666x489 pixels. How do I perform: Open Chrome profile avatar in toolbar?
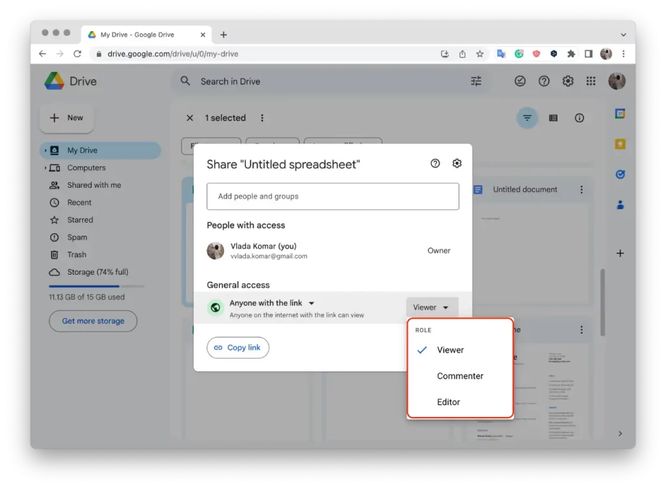pos(606,54)
